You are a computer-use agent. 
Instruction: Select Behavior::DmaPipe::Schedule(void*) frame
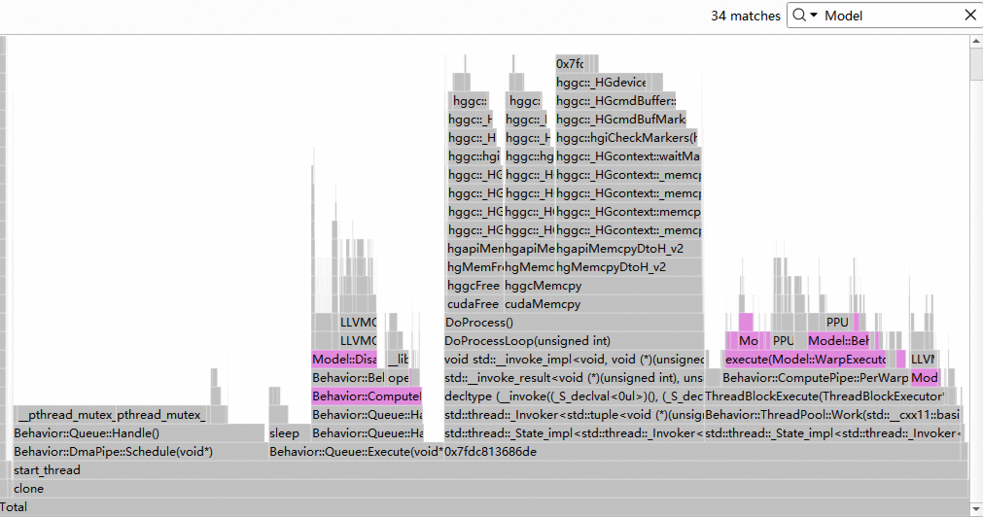pyautogui.click(x=140, y=452)
